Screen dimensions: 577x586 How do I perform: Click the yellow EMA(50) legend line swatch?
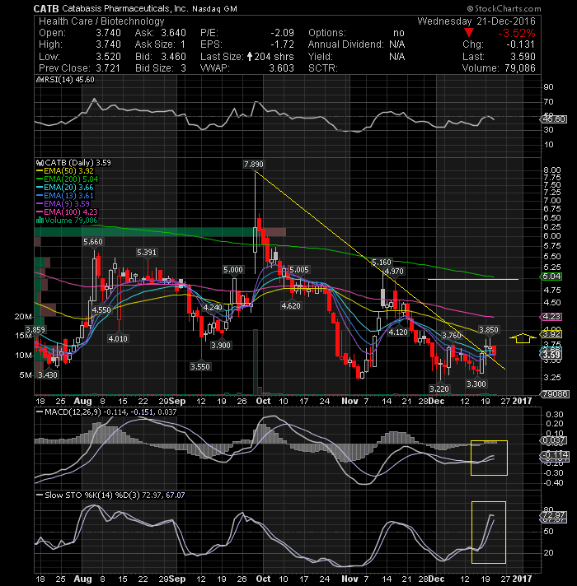click(x=40, y=171)
